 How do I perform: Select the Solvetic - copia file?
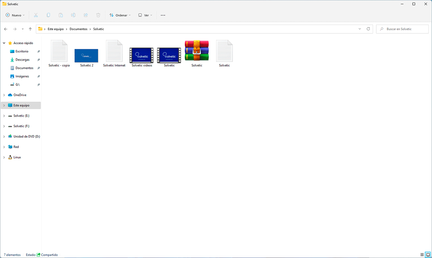coord(59,54)
